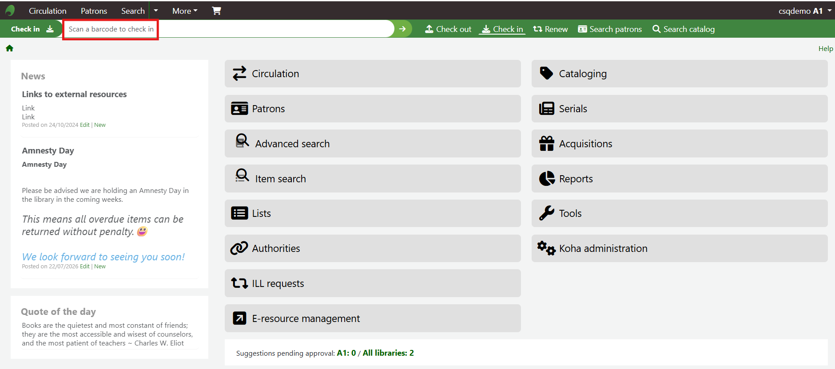Open the shopping cart icon
835x369 pixels.
pyautogui.click(x=216, y=11)
